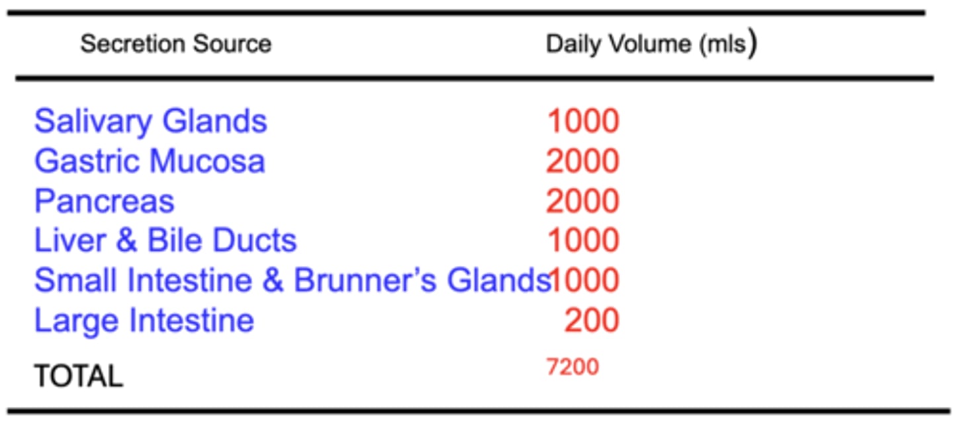Click the black 'TOTAL' row label
The width and height of the screenshot is (953, 436).
coord(78,376)
